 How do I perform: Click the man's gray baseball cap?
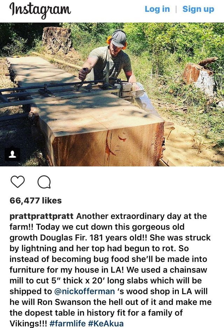(x=118, y=38)
